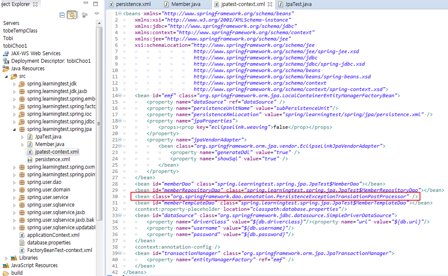Image resolution: width=448 pixels, height=276 pixels.
Task: Fold the emf bean at line 14
Action: 120,96
